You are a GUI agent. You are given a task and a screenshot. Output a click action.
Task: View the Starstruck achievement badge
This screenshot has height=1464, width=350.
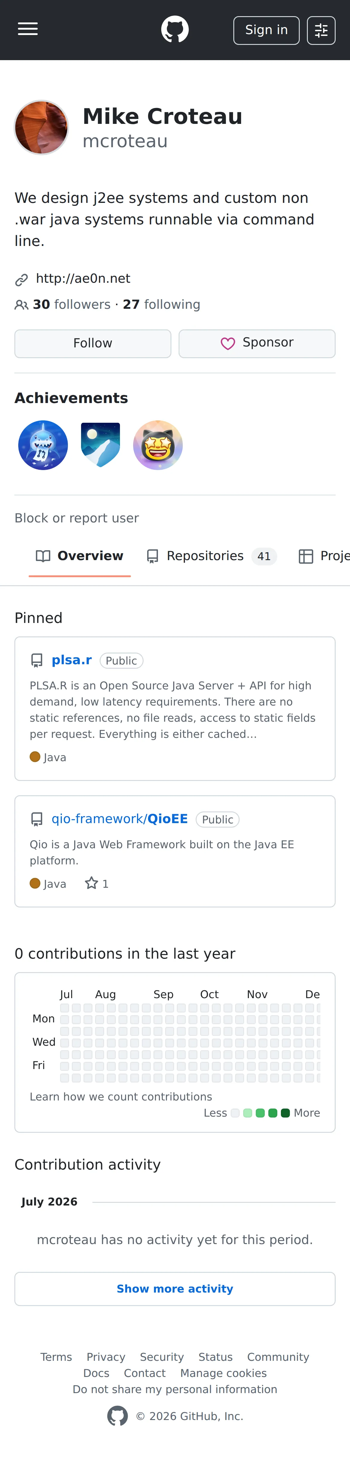pos(158,445)
